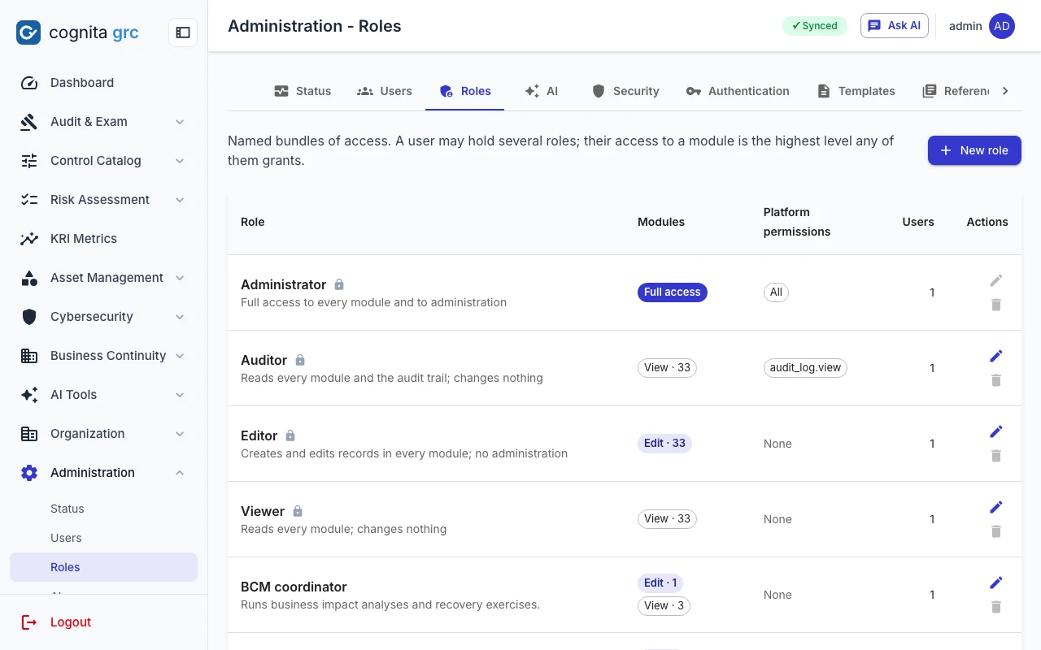Switch to the Status tab
Screen dimensions: 1041x650
click(303, 91)
